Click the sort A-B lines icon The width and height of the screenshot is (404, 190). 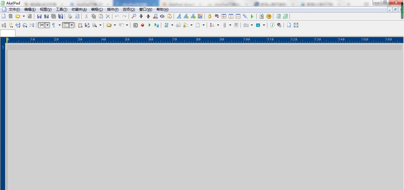(x=212, y=25)
